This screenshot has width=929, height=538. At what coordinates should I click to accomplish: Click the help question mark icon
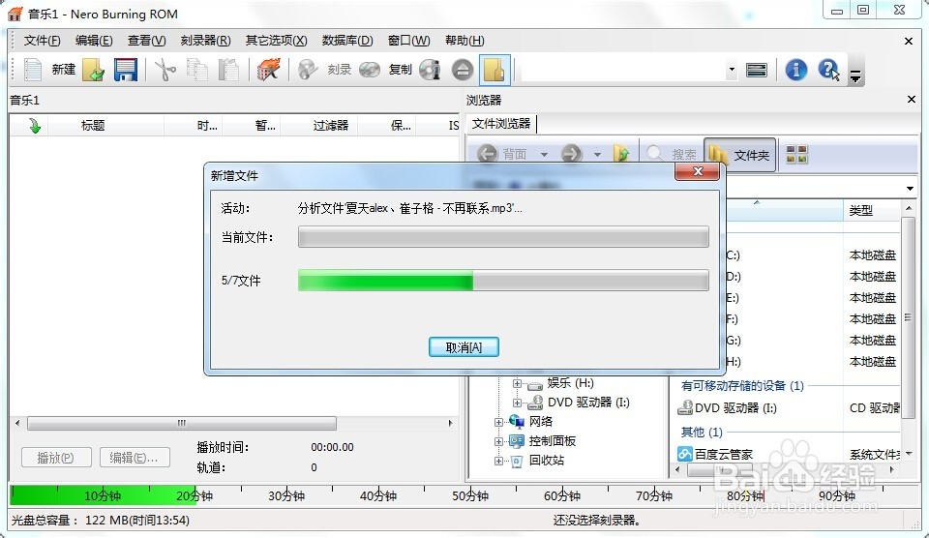[828, 70]
